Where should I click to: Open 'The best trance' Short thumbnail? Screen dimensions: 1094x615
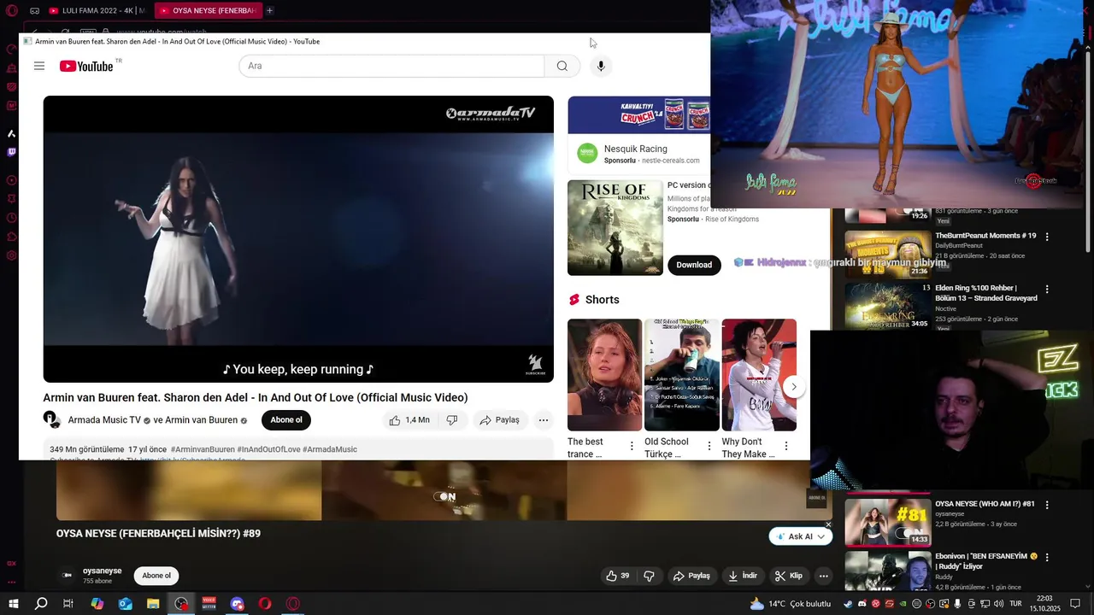604,375
